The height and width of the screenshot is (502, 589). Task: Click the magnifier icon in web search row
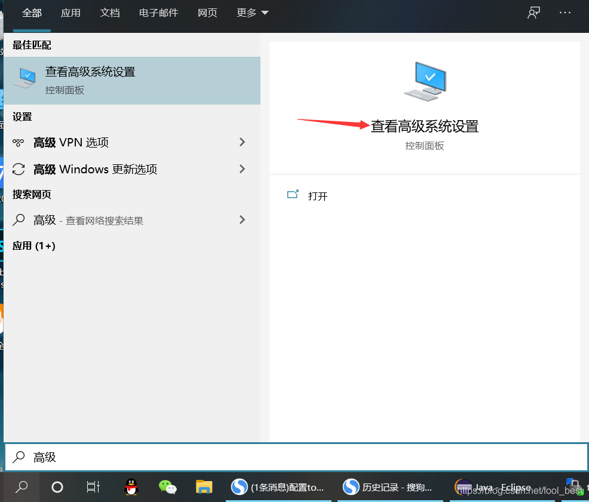pos(19,220)
